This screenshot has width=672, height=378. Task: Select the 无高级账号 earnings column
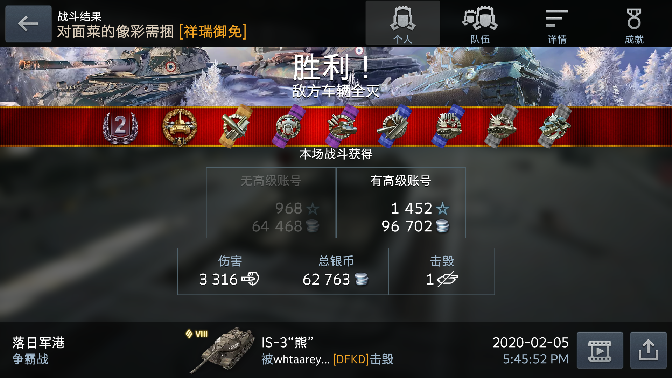[271, 203]
